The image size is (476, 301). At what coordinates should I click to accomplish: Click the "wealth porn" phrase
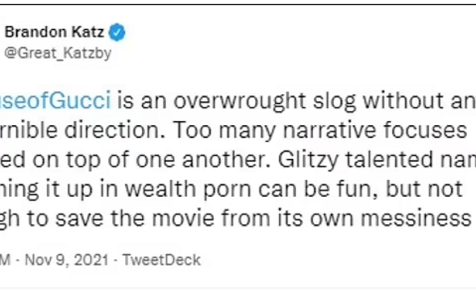pos(189,189)
